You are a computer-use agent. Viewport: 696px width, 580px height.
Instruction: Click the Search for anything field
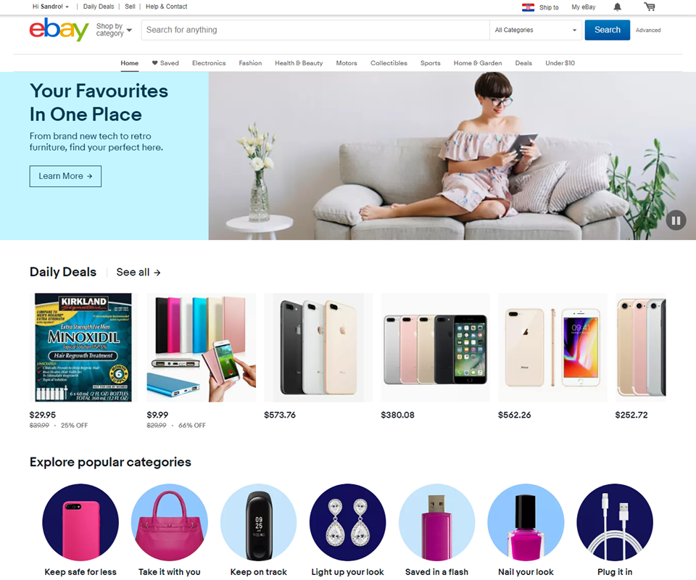point(315,30)
